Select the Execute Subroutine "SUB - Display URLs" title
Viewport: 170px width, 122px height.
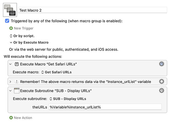[56, 91]
